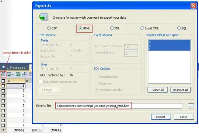Select the Excel XML format radio button
Image resolution: width=199 pixels, height=137 pixels.
pos(142,28)
